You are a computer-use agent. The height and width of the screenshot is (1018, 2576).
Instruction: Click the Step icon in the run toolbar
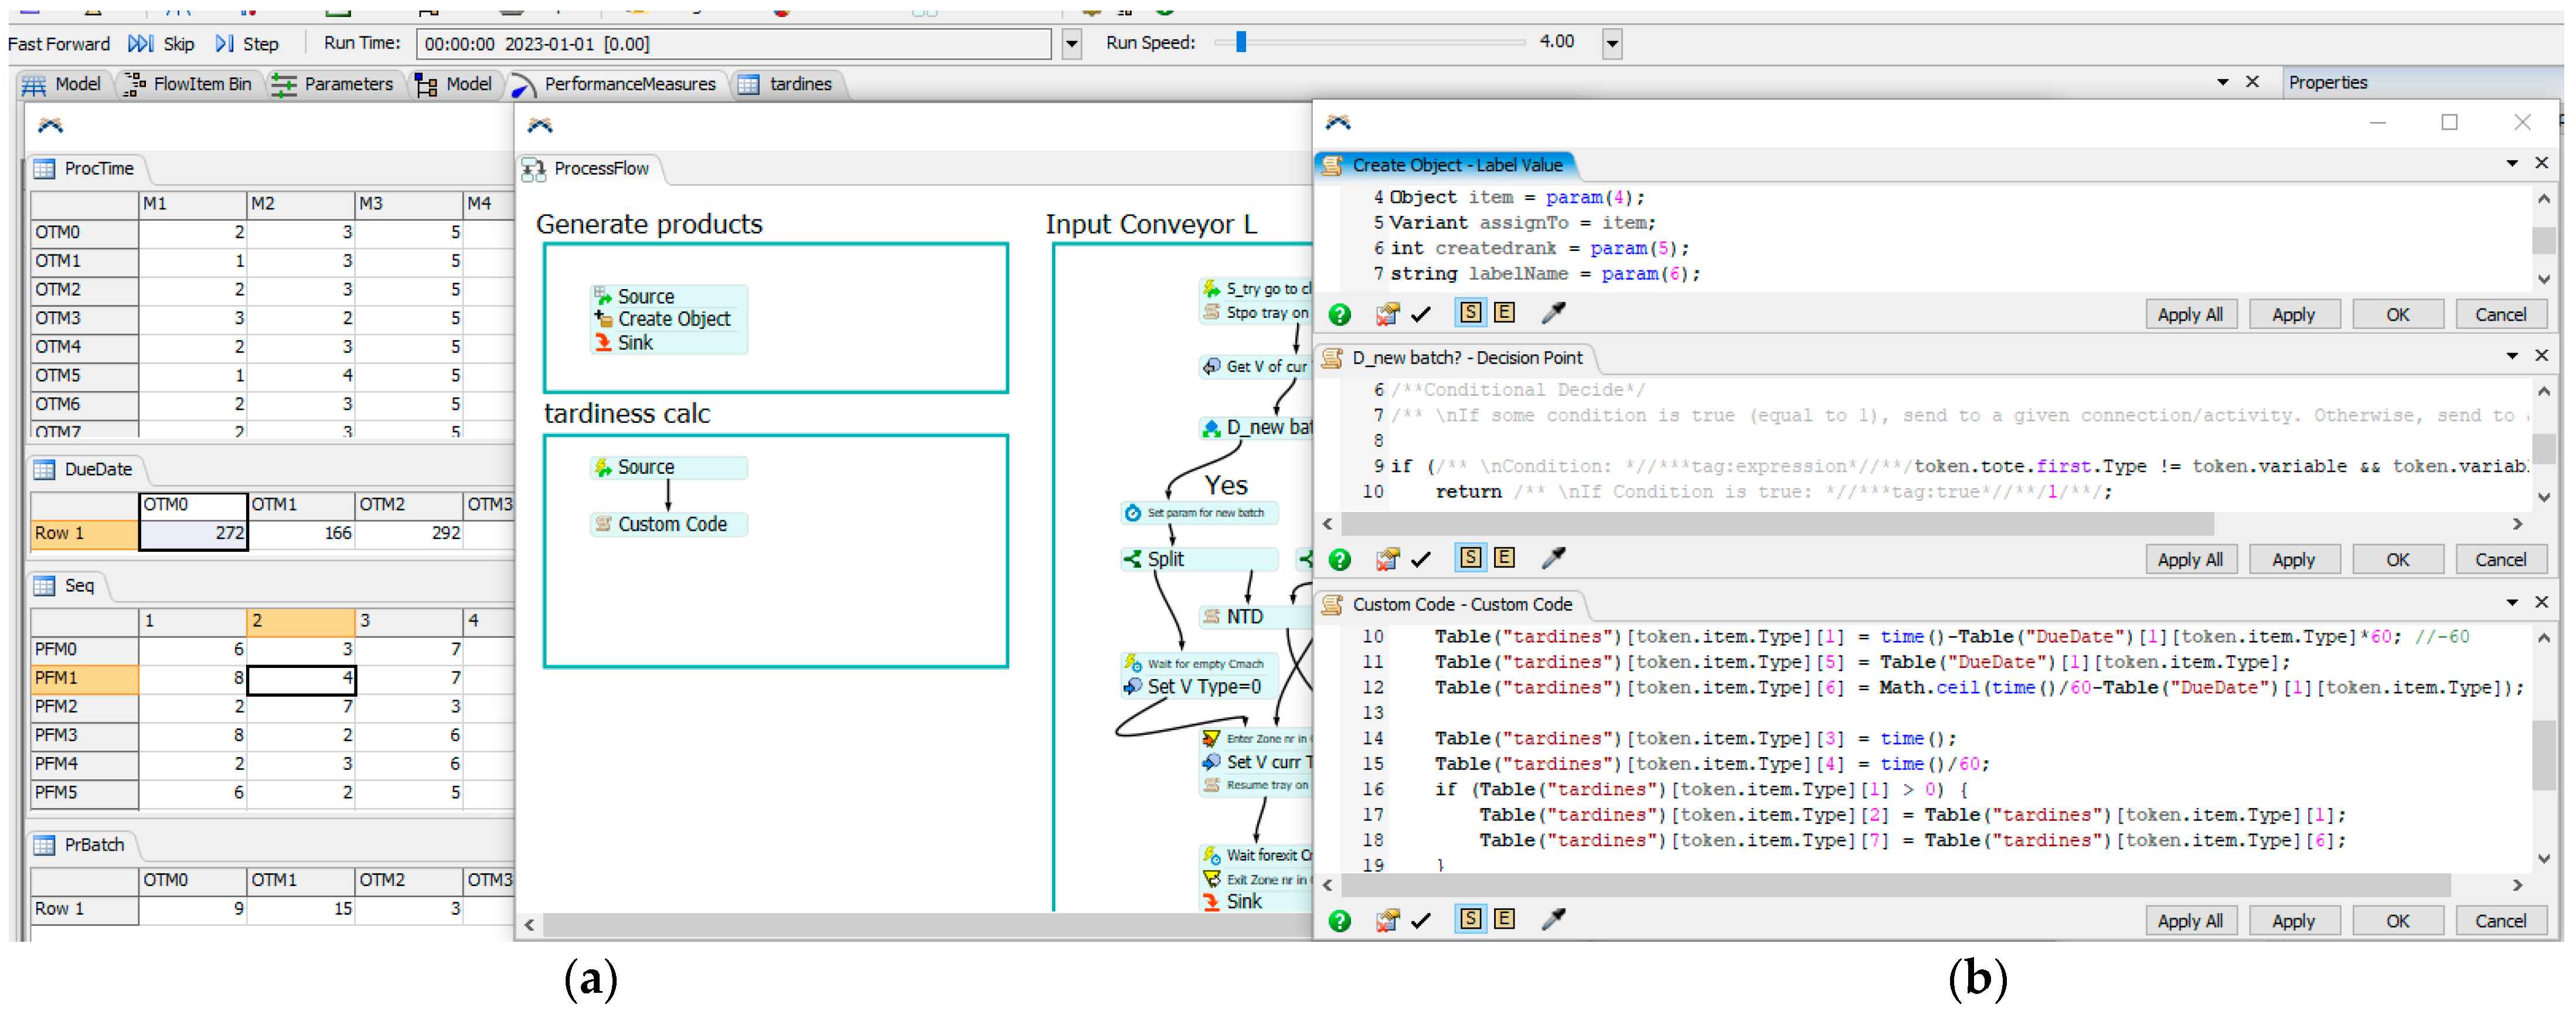(225, 44)
